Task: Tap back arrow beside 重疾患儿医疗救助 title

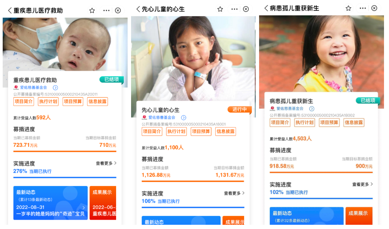Action: pyautogui.click(x=10, y=10)
